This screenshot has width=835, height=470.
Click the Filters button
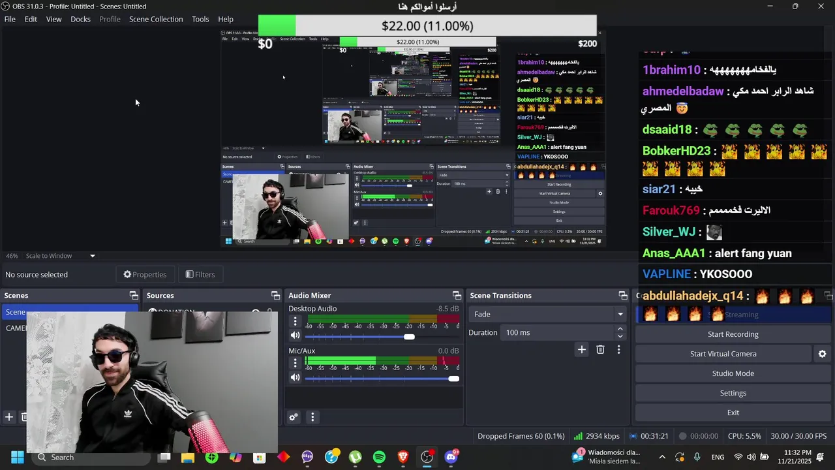(x=200, y=274)
